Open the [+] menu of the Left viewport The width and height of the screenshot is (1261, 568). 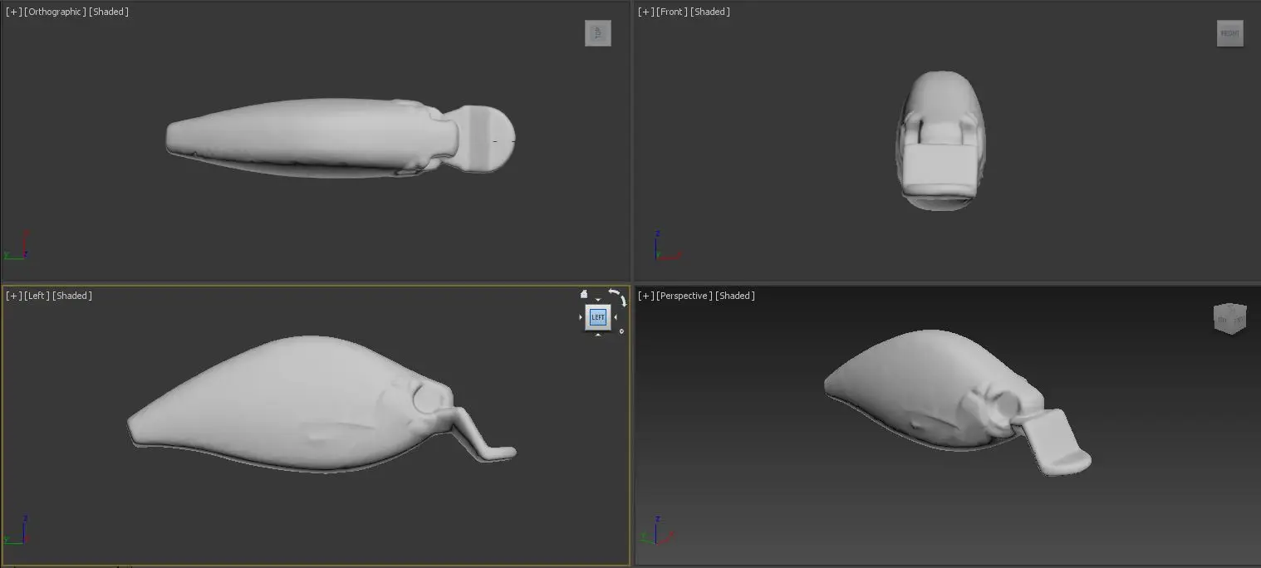tap(13, 296)
